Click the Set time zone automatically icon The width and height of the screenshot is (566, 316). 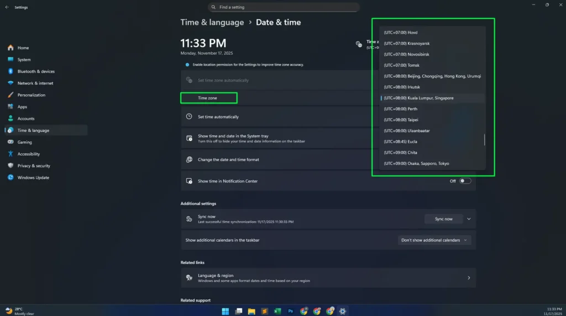(x=189, y=80)
